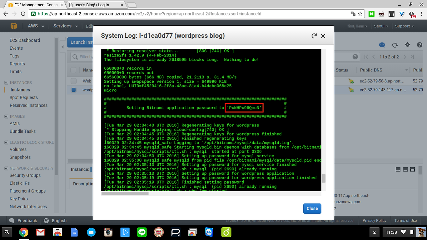Refresh the instances list

(395, 45)
